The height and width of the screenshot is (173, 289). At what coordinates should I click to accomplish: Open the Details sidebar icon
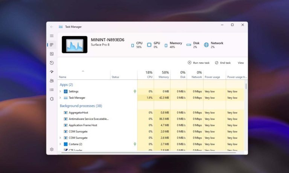tap(52, 90)
